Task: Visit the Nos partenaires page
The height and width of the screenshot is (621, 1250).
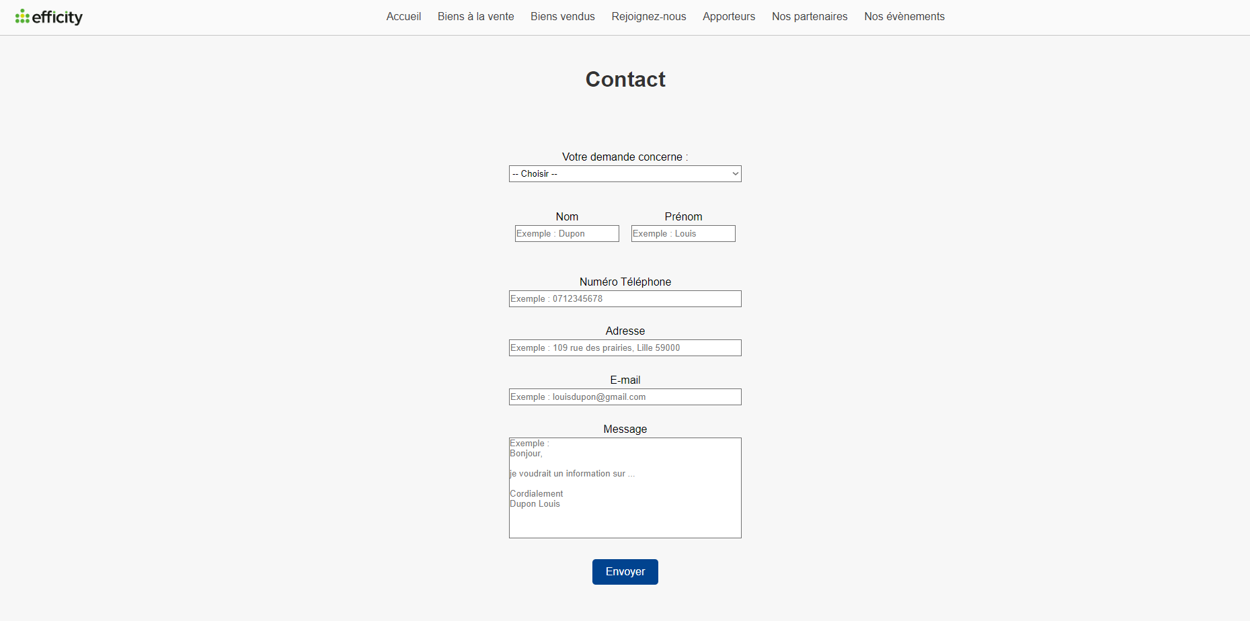Action: click(809, 17)
